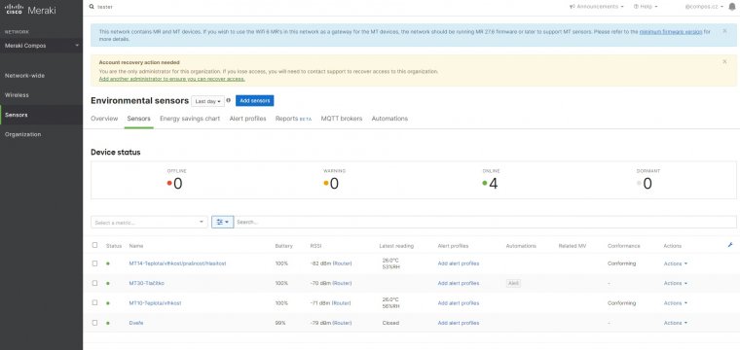Open the filter options icon button
The height and width of the screenshot is (350, 740).
(x=223, y=222)
